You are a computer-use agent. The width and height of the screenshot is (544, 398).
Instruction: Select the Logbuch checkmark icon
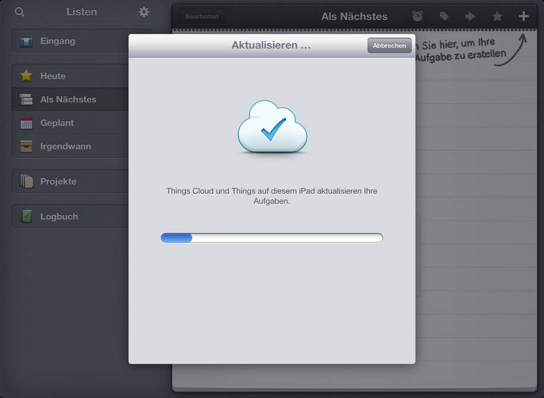(26, 216)
